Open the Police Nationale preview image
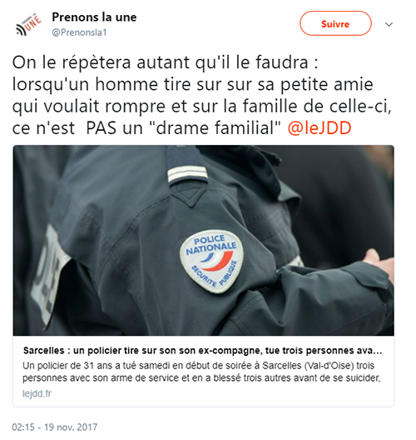This screenshot has width=416, height=440. (203, 240)
